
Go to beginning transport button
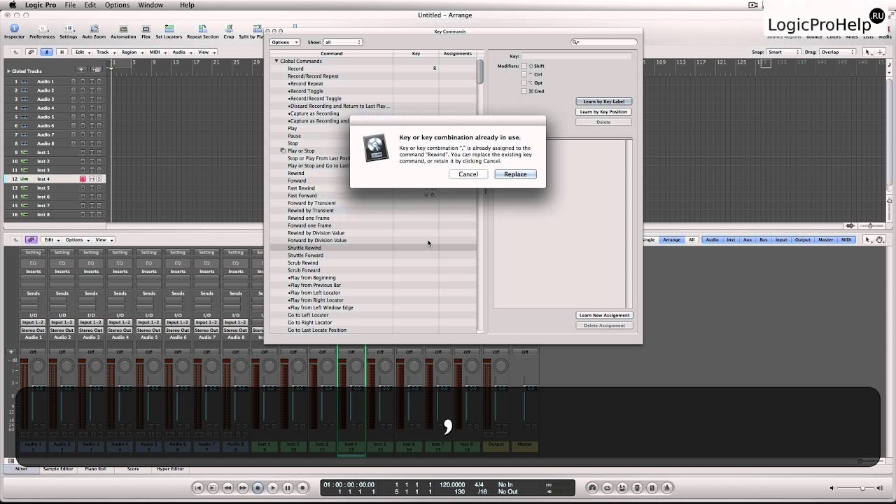pyautogui.click(x=198, y=488)
